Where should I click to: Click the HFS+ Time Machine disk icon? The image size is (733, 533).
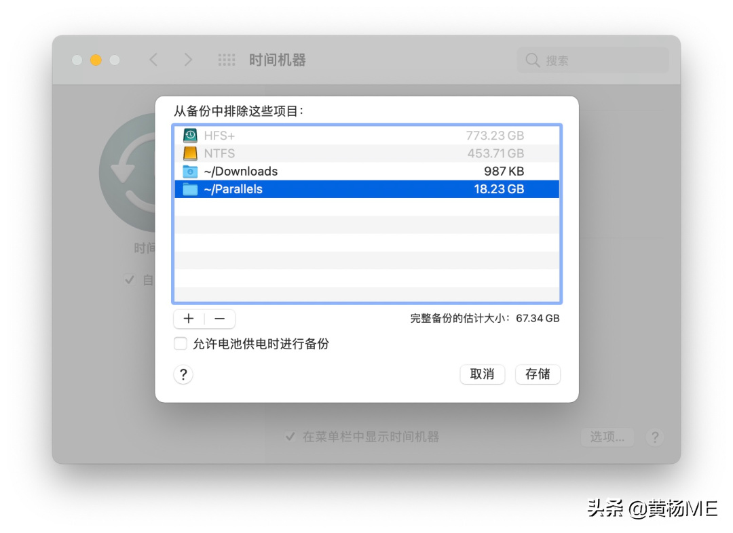click(190, 136)
